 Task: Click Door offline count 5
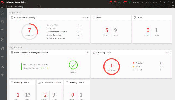pos(107,30)
